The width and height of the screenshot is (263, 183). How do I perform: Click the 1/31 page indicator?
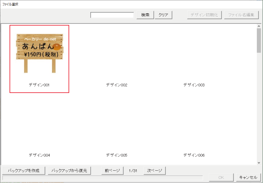(x=133, y=171)
